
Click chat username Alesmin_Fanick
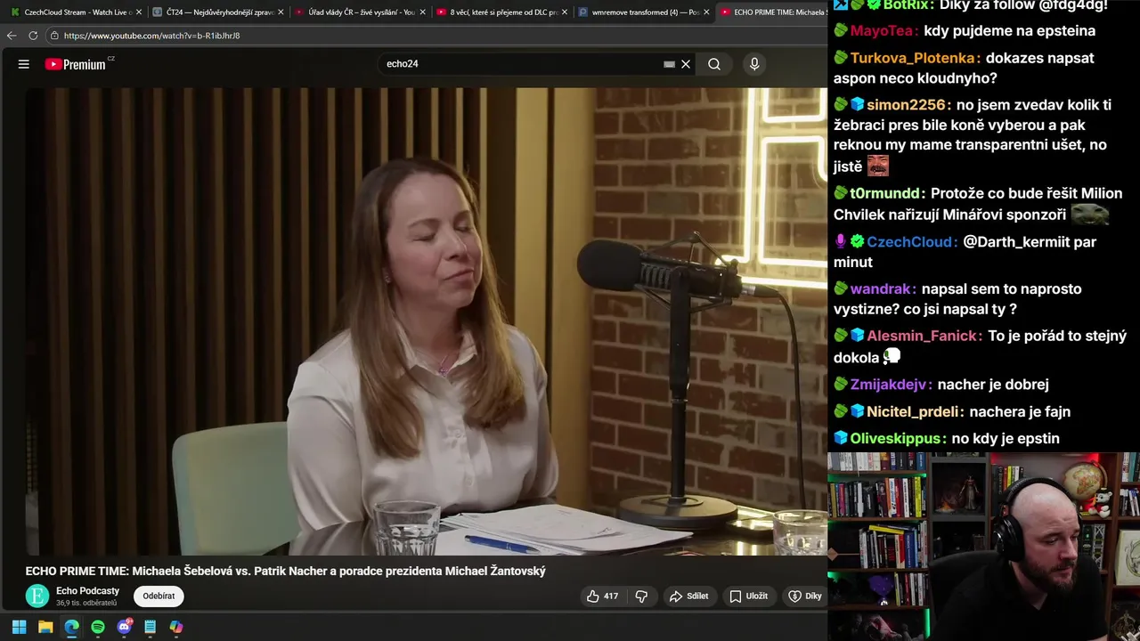coord(924,336)
